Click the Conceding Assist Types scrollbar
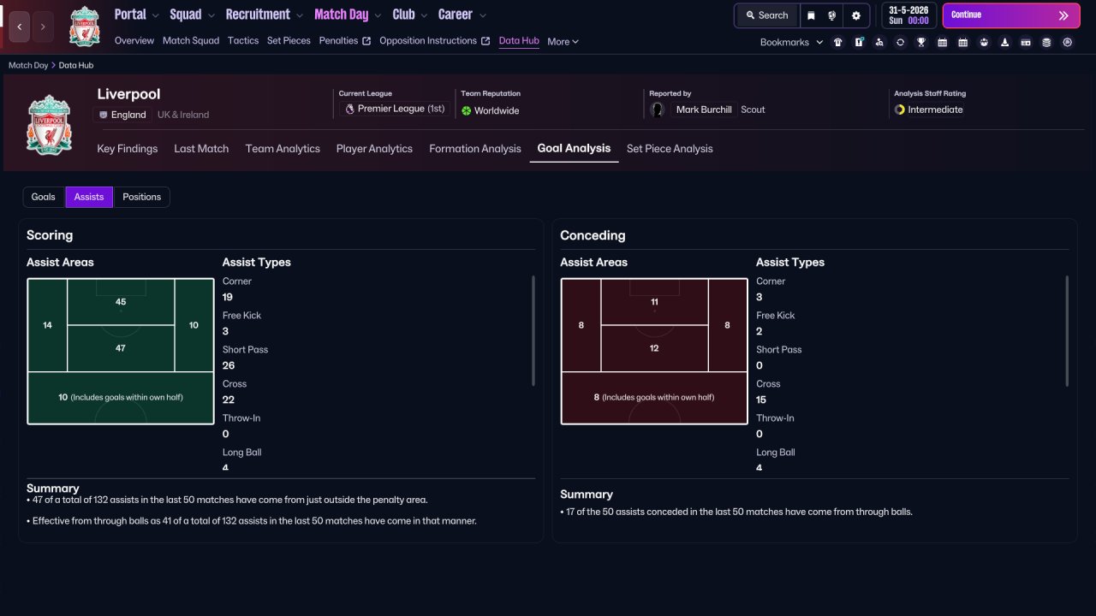The width and height of the screenshot is (1096, 616). [x=1067, y=330]
